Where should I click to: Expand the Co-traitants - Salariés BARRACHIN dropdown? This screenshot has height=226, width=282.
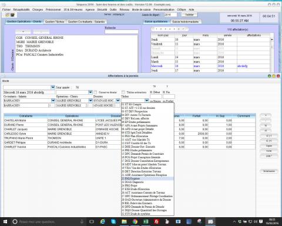tap(53, 101)
